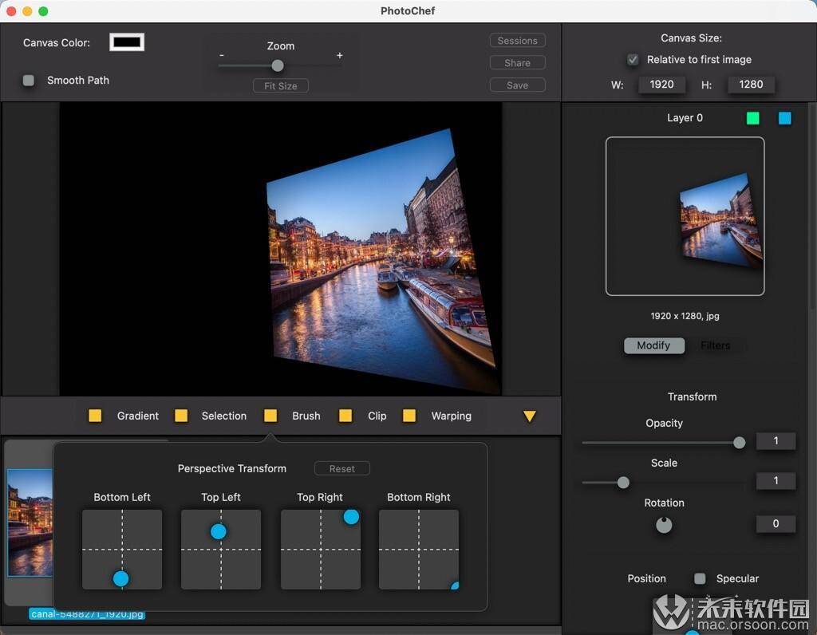Click the Rotation value field
This screenshot has width=817, height=635.
[776, 523]
